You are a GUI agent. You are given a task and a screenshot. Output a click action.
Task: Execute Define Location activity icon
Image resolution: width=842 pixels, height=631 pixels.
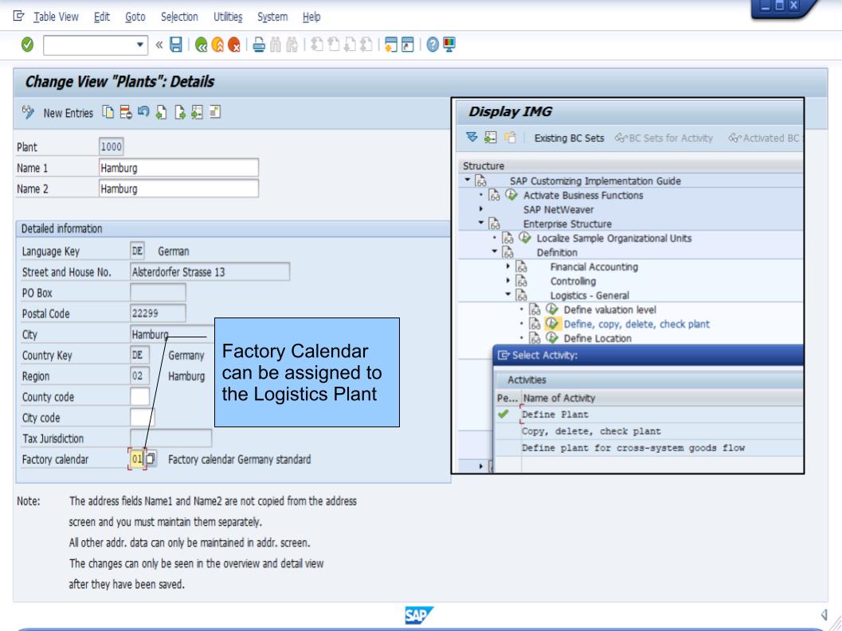tap(552, 337)
